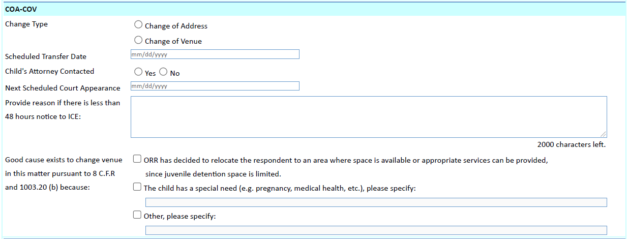Focus the Next Scheduled Court Appearance date box
The image size is (628, 239).
pos(215,86)
